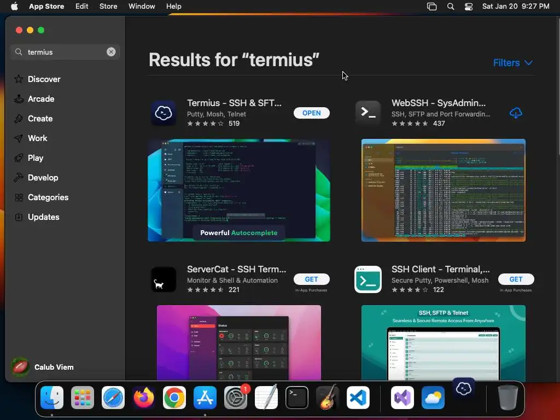
Task: Select Play in the sidebar
Action: coord(36,158)
